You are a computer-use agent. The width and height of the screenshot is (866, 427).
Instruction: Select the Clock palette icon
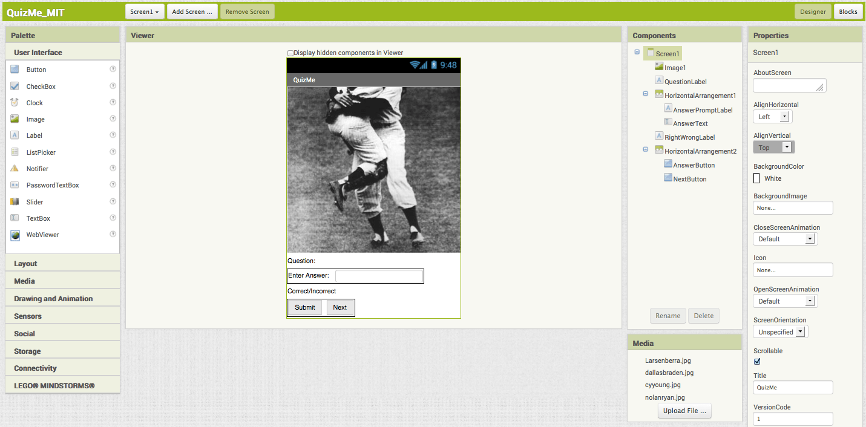[15, 103]
